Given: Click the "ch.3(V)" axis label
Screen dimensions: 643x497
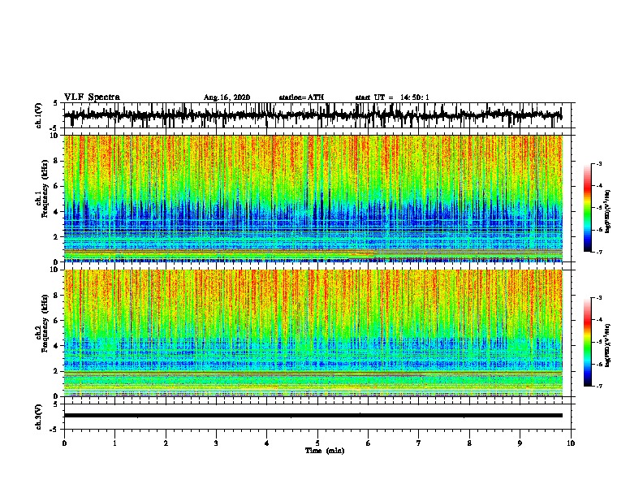Looking at the screenshot, I should 38,417.
